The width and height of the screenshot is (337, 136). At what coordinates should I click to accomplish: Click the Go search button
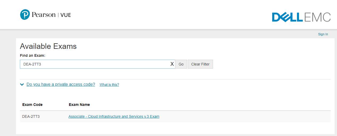pos(181,64)
